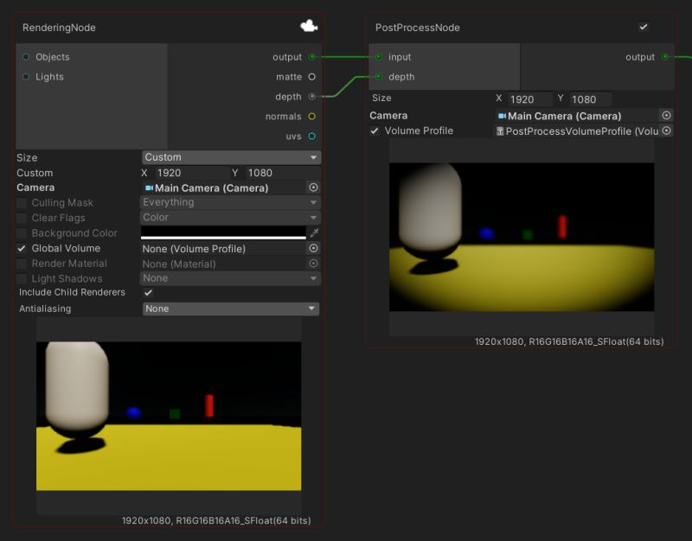The image size is (692, 541).
Task: Open the Antialiasing dropdown
Action: click(x=229, y=309)
